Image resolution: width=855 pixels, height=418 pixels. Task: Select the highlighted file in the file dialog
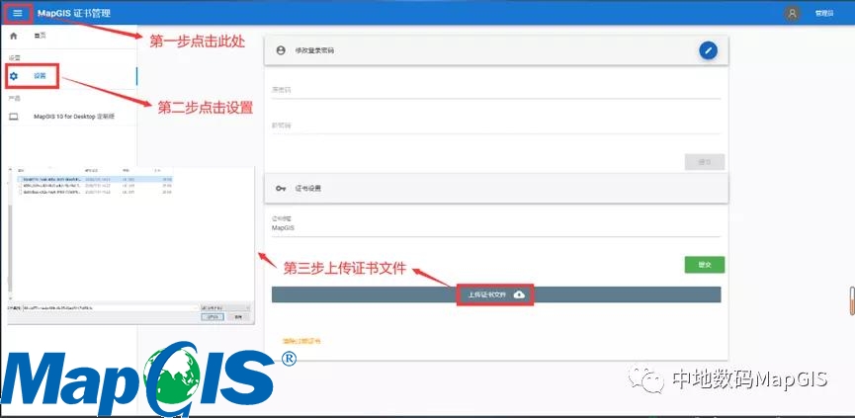(x=94, y=179)
